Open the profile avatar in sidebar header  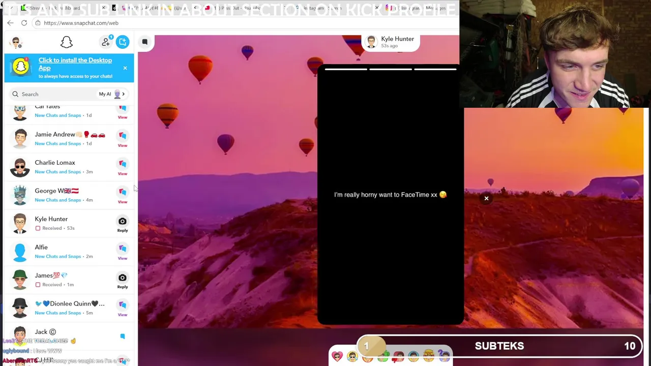click(x=17, y=43)
